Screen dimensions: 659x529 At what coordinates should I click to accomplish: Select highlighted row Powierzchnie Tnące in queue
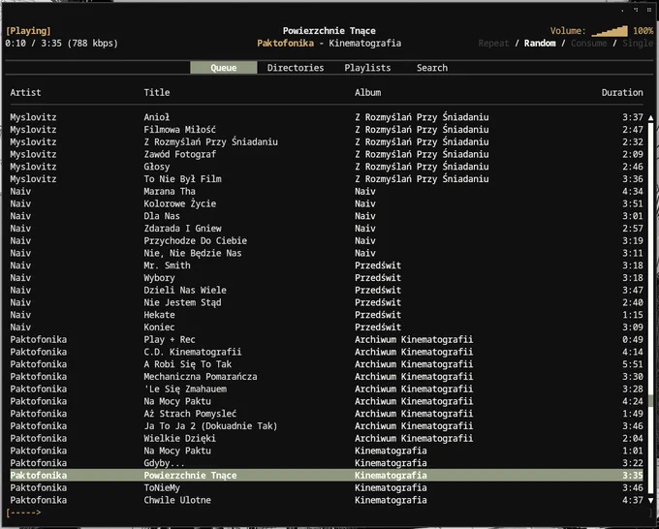(x=327, y=475)
